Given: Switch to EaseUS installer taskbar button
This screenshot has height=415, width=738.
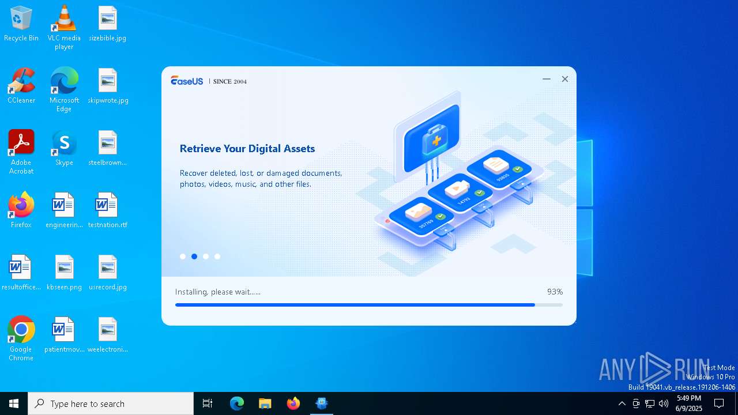Looking at the screenshot, I should click(322, 403).
